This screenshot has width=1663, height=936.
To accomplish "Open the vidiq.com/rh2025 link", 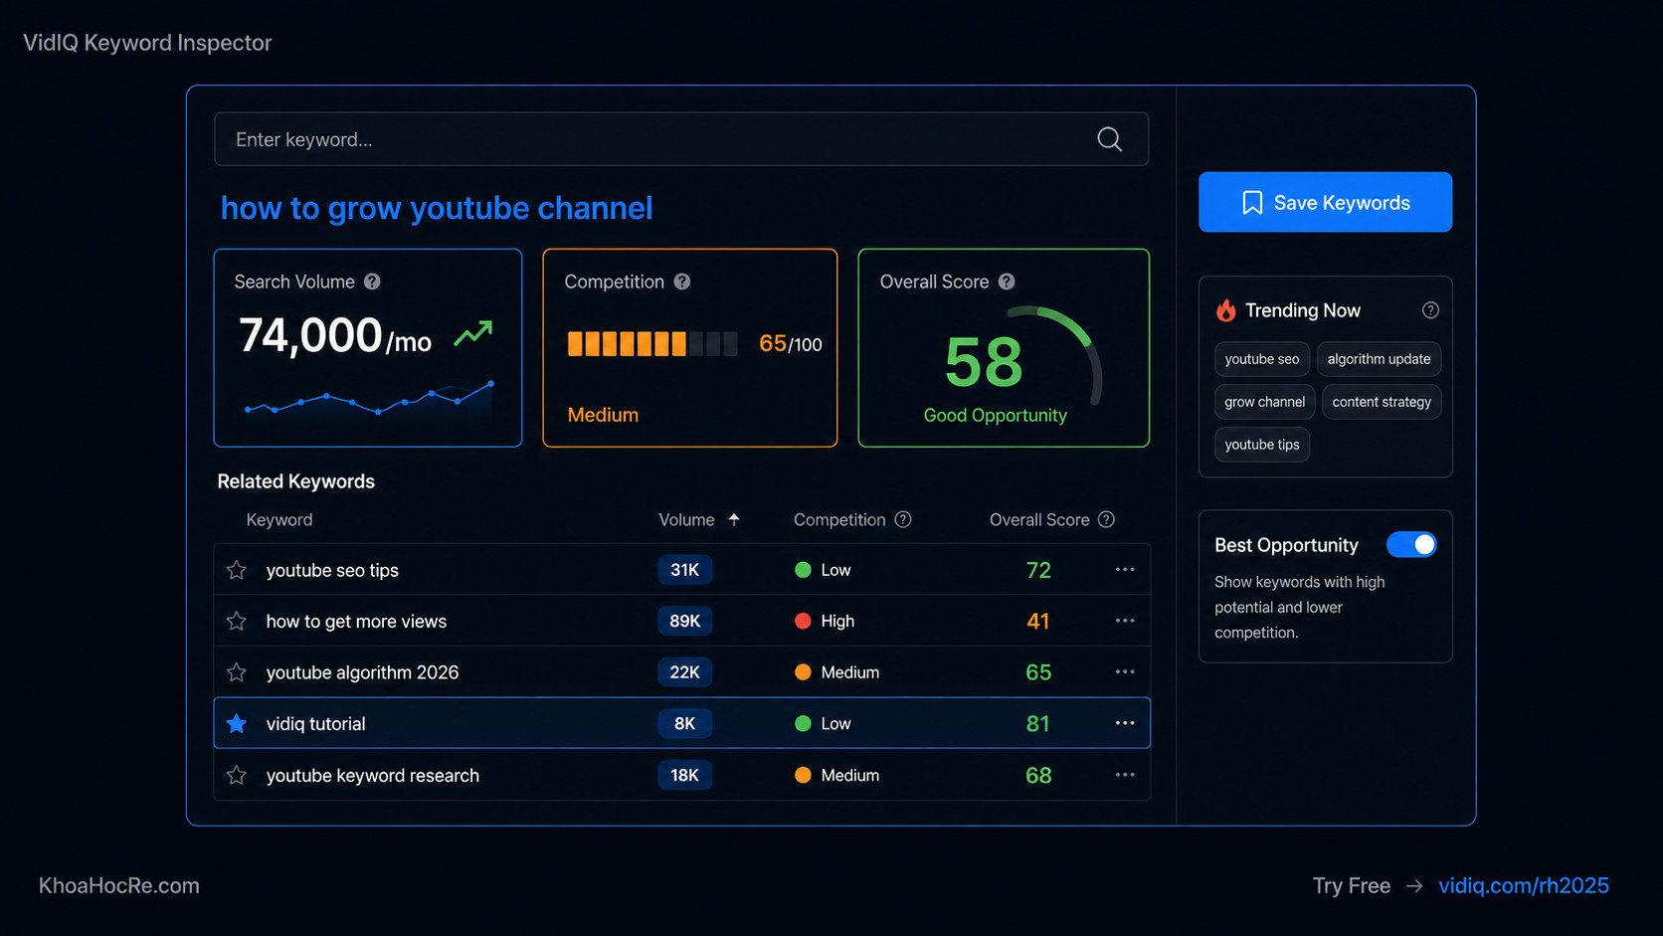I will (1524, 885).
